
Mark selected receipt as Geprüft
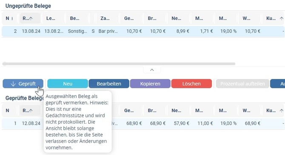click(23, 84)
